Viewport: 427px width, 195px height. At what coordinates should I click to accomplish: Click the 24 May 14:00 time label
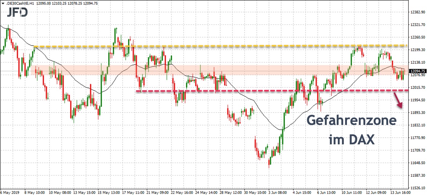206,192
